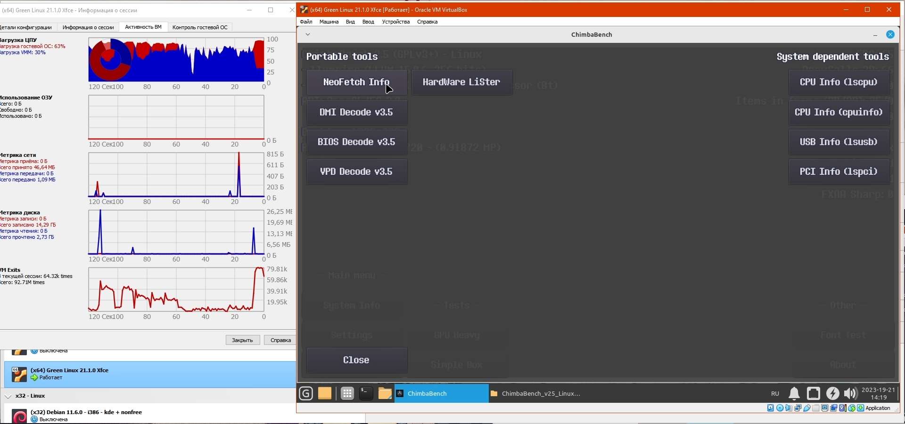Show CPU Info (cpuinfo)
This screenshot has height=424, width=905.
(x=839, y=112)
